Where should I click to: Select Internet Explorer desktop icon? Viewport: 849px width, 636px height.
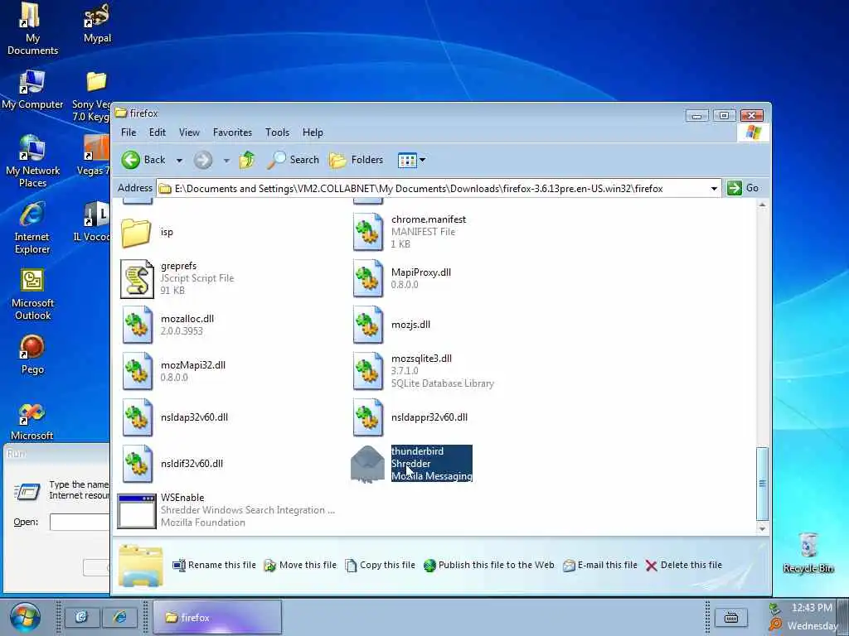tap(32, 229)
